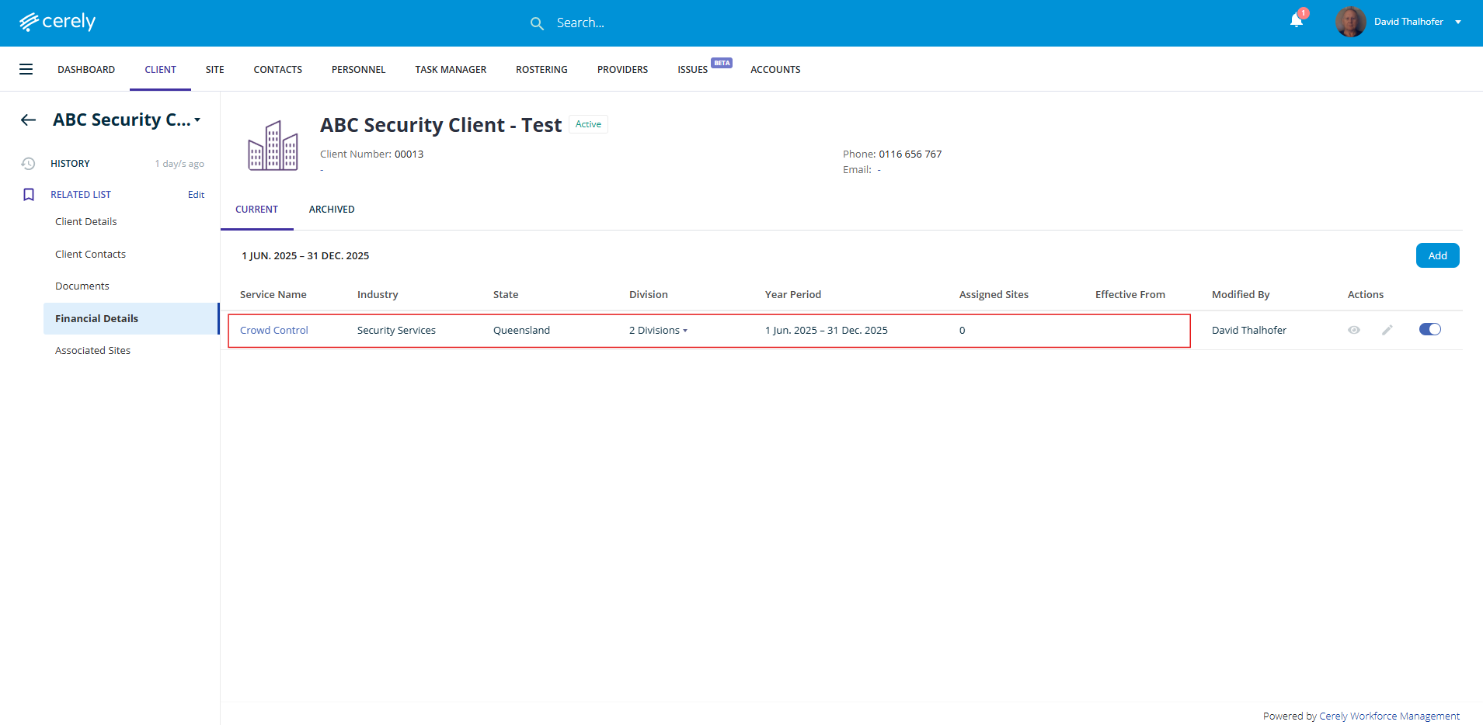The width and height of the screenshot is (1483, 725).
Task: Select the Client menu item
Action: (x=160, y=69)
